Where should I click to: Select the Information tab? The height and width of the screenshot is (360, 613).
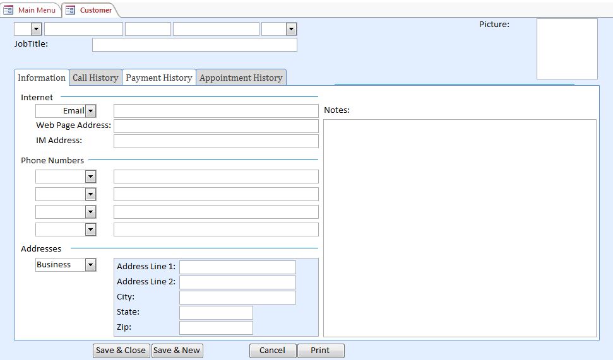coord(42,78)
